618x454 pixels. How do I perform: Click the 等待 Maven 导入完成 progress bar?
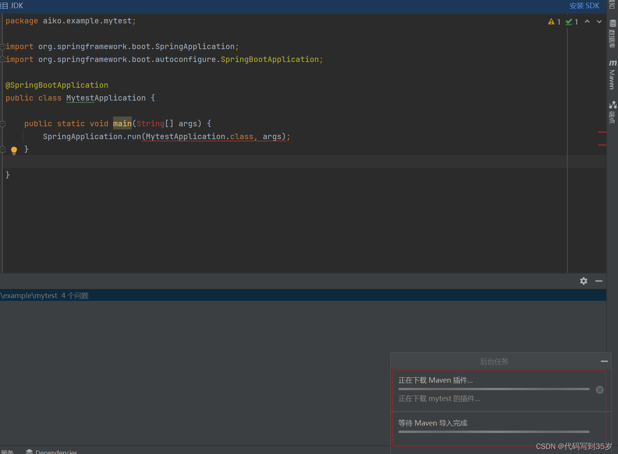(x=494, y=432)
